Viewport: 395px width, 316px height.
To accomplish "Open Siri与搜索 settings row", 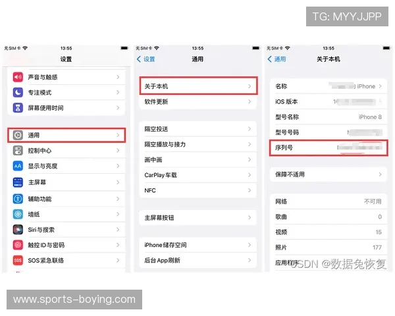I will click(x=66, y=230).
